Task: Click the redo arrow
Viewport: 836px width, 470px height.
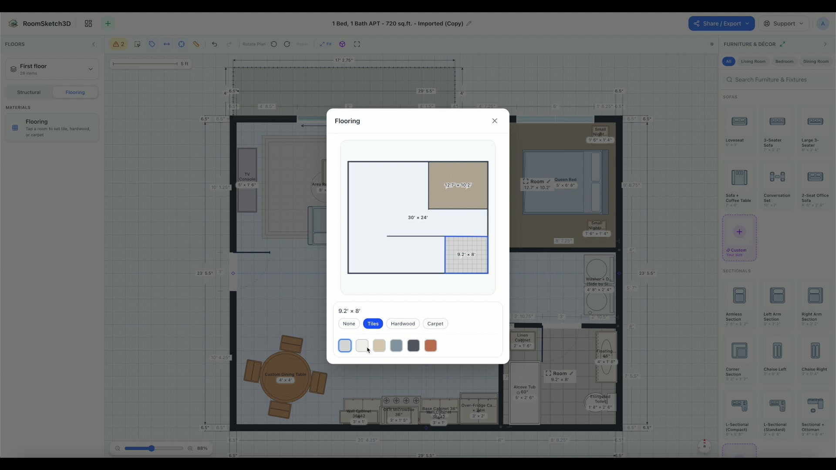Action: click(x=229, y=44)
